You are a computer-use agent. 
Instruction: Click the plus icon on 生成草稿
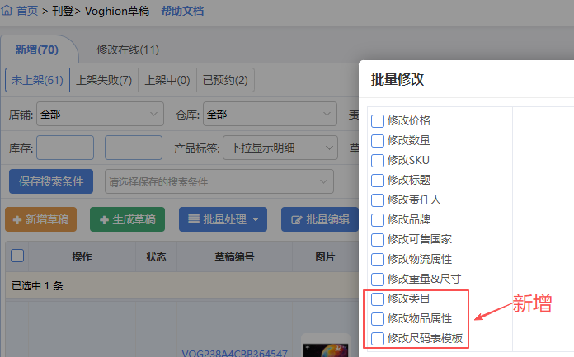point(105,219)
